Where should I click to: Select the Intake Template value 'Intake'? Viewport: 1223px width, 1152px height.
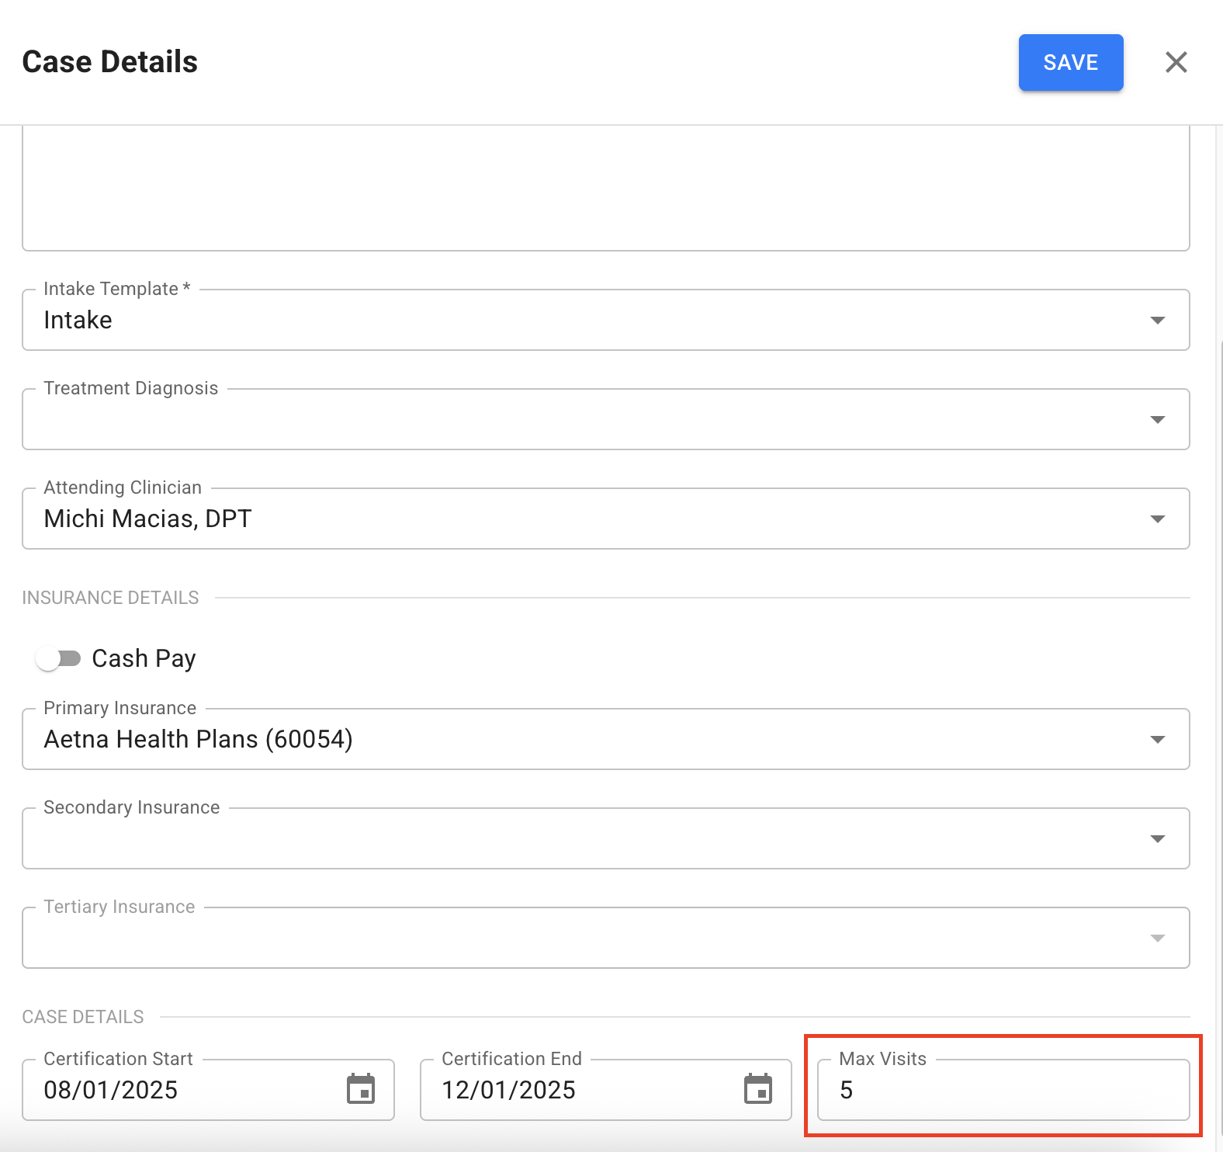pos(78,321)
